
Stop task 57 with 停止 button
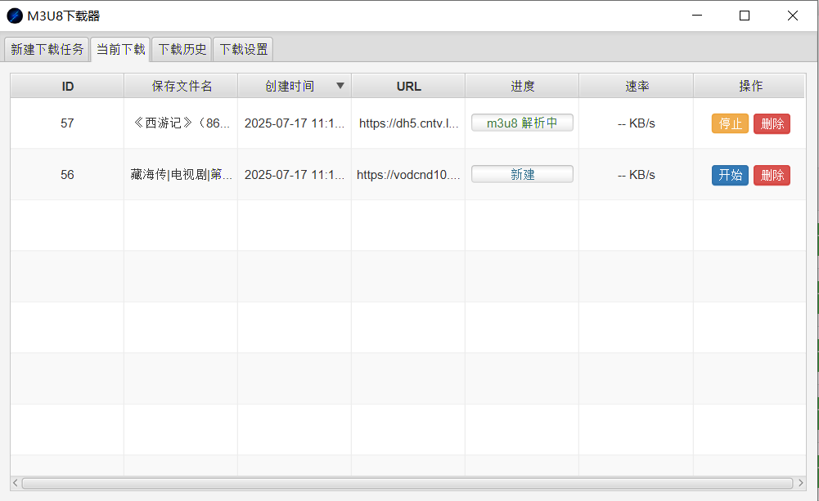[730, 123]
